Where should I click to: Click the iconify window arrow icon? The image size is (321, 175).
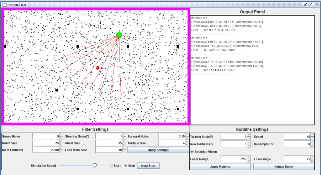(305, 4)
